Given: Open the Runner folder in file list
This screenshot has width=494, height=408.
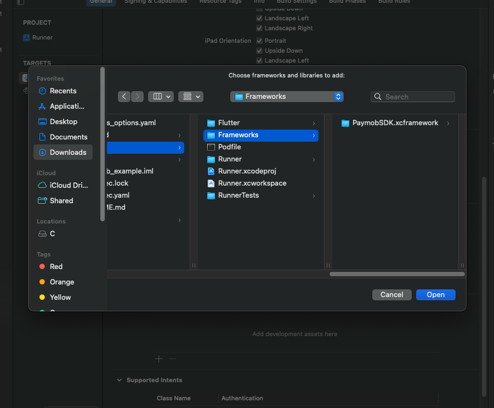Looking at the screenshot, I should coord(261,159).
